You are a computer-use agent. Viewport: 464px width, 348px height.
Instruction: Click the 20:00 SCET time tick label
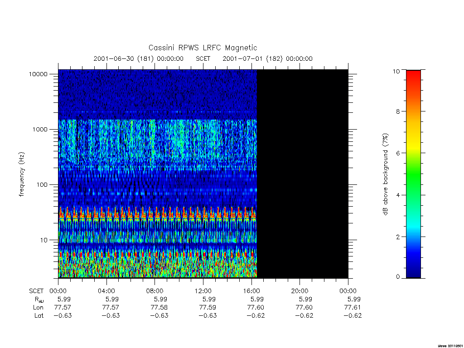(x=300, y=291)
